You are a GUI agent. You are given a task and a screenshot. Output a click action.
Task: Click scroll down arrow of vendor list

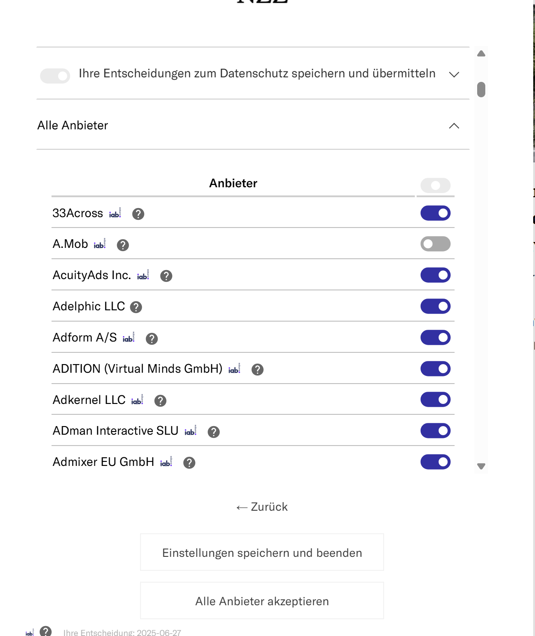coord(481,466)
